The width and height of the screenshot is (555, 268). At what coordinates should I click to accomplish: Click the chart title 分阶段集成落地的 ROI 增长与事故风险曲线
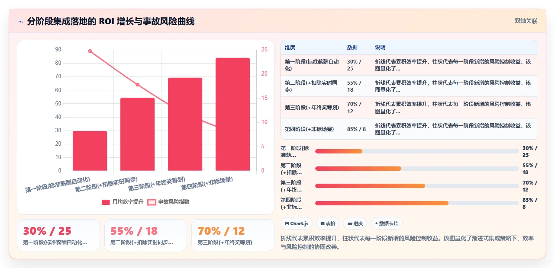(111, 21)
